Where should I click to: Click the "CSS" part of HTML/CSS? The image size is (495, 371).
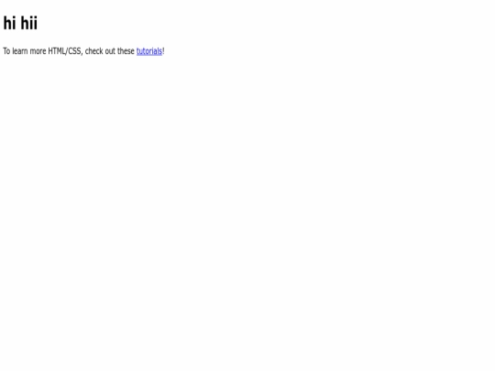click(75, 51)
